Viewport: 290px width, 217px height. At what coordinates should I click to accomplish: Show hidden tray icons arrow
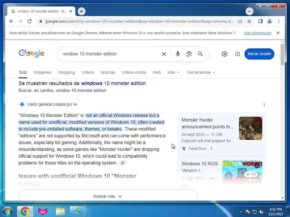click(241, 212)
